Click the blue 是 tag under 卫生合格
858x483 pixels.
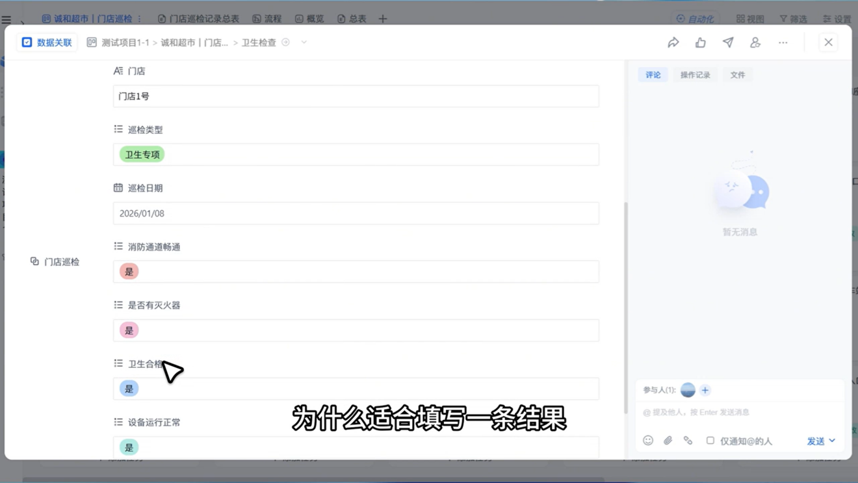[129, 389]
